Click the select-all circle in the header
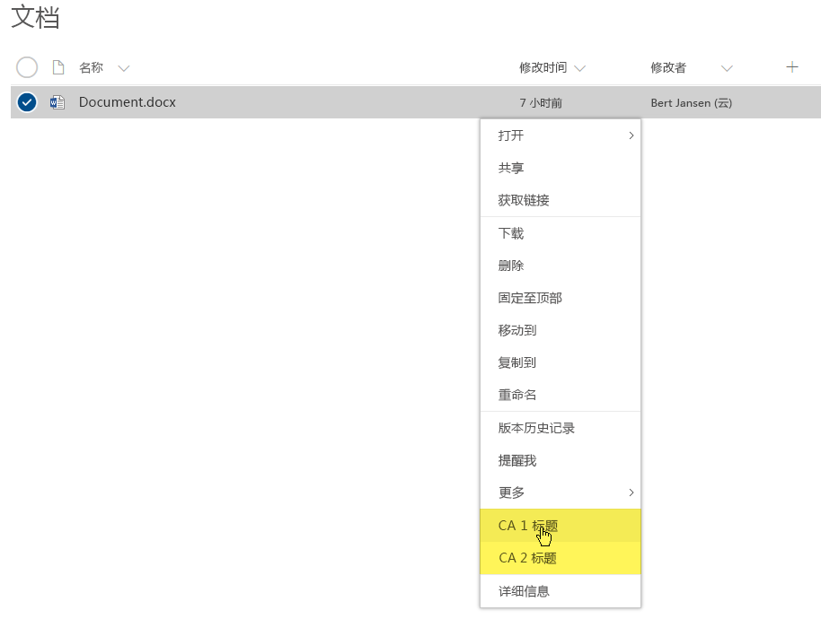The width and height of the screenshot is (821, 619). coord(26,67)
